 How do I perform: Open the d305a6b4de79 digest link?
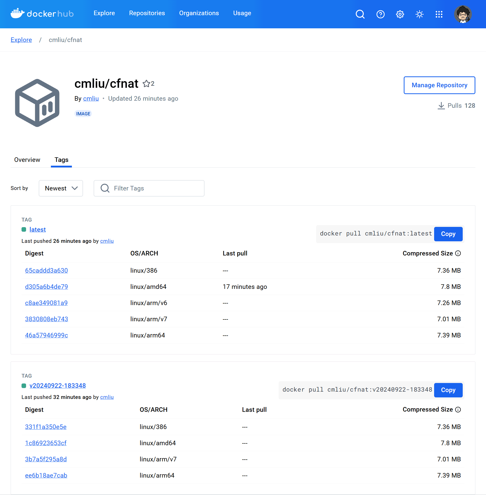click(x=46, y=286)
